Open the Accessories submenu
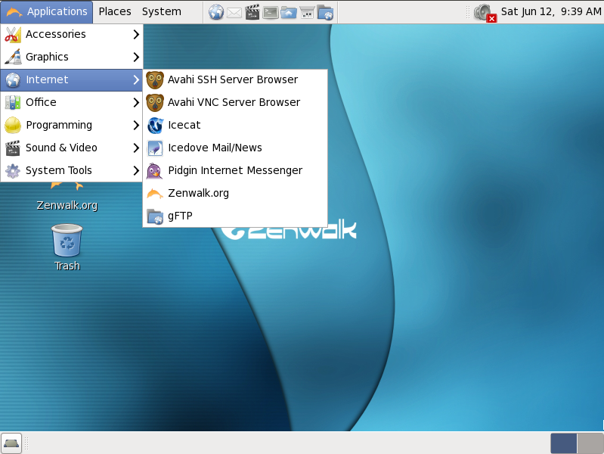This screenshot has width=604, height=454. click(x=72, y=34)
